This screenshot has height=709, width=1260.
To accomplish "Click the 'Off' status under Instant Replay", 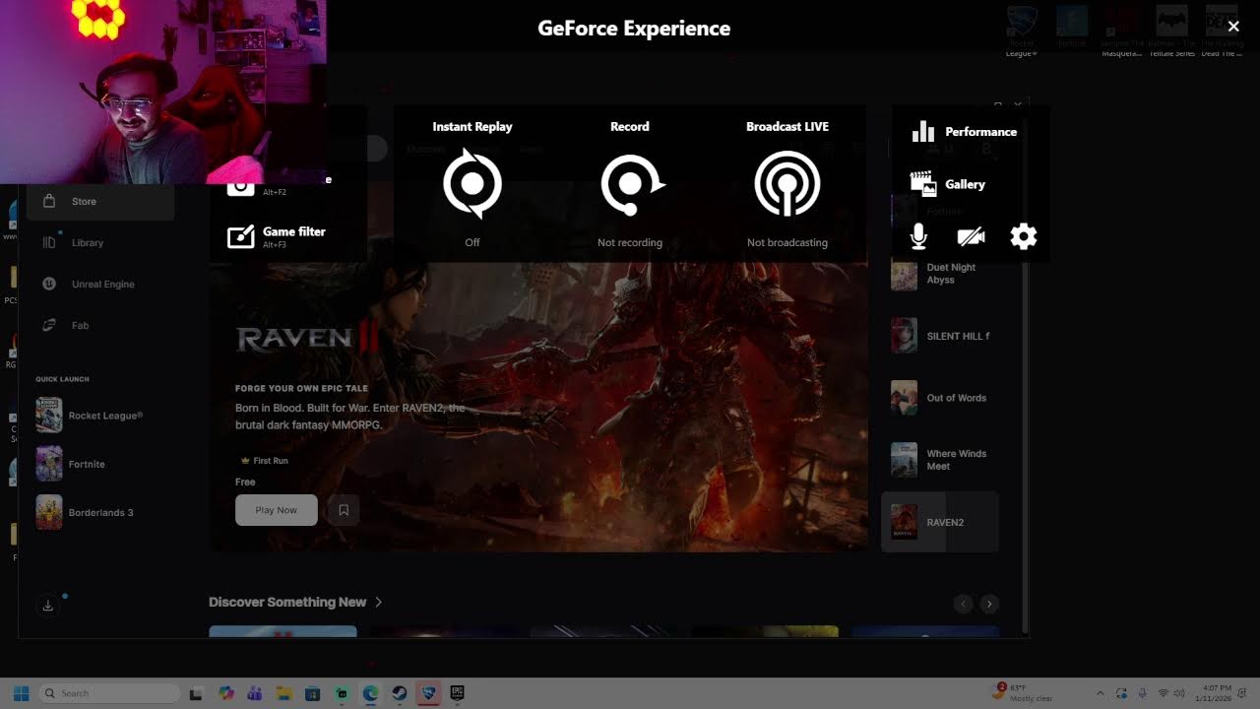I will point(472,242).
